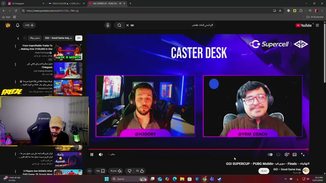The height and width of the screenshot is (183, 326).
Task: Open a new browser tab
Action: 130,4
